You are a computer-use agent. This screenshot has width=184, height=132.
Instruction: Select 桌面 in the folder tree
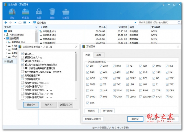[x=10, y=31]
